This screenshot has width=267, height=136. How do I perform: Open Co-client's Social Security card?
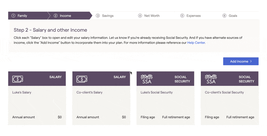point(230,98)
